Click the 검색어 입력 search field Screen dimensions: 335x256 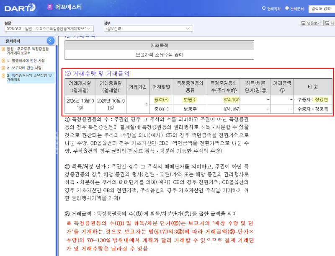click(x=322, y=9)
